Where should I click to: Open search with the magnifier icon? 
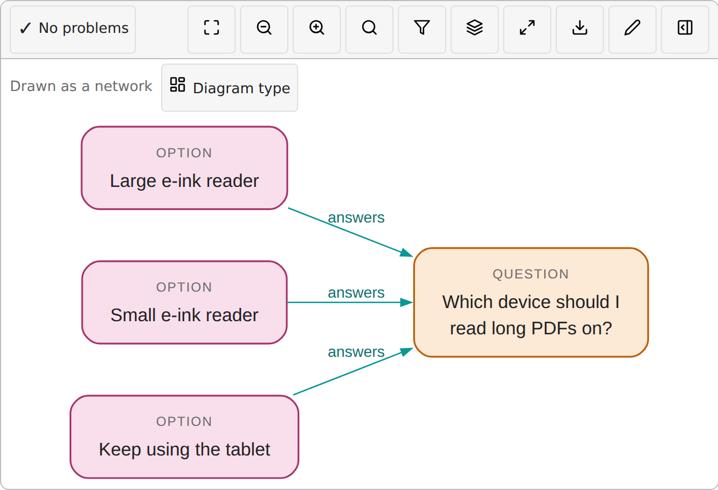coord(369,30)
